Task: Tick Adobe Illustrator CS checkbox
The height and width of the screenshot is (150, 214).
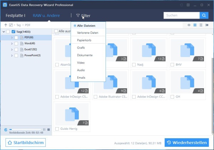Action: point(95,97)
